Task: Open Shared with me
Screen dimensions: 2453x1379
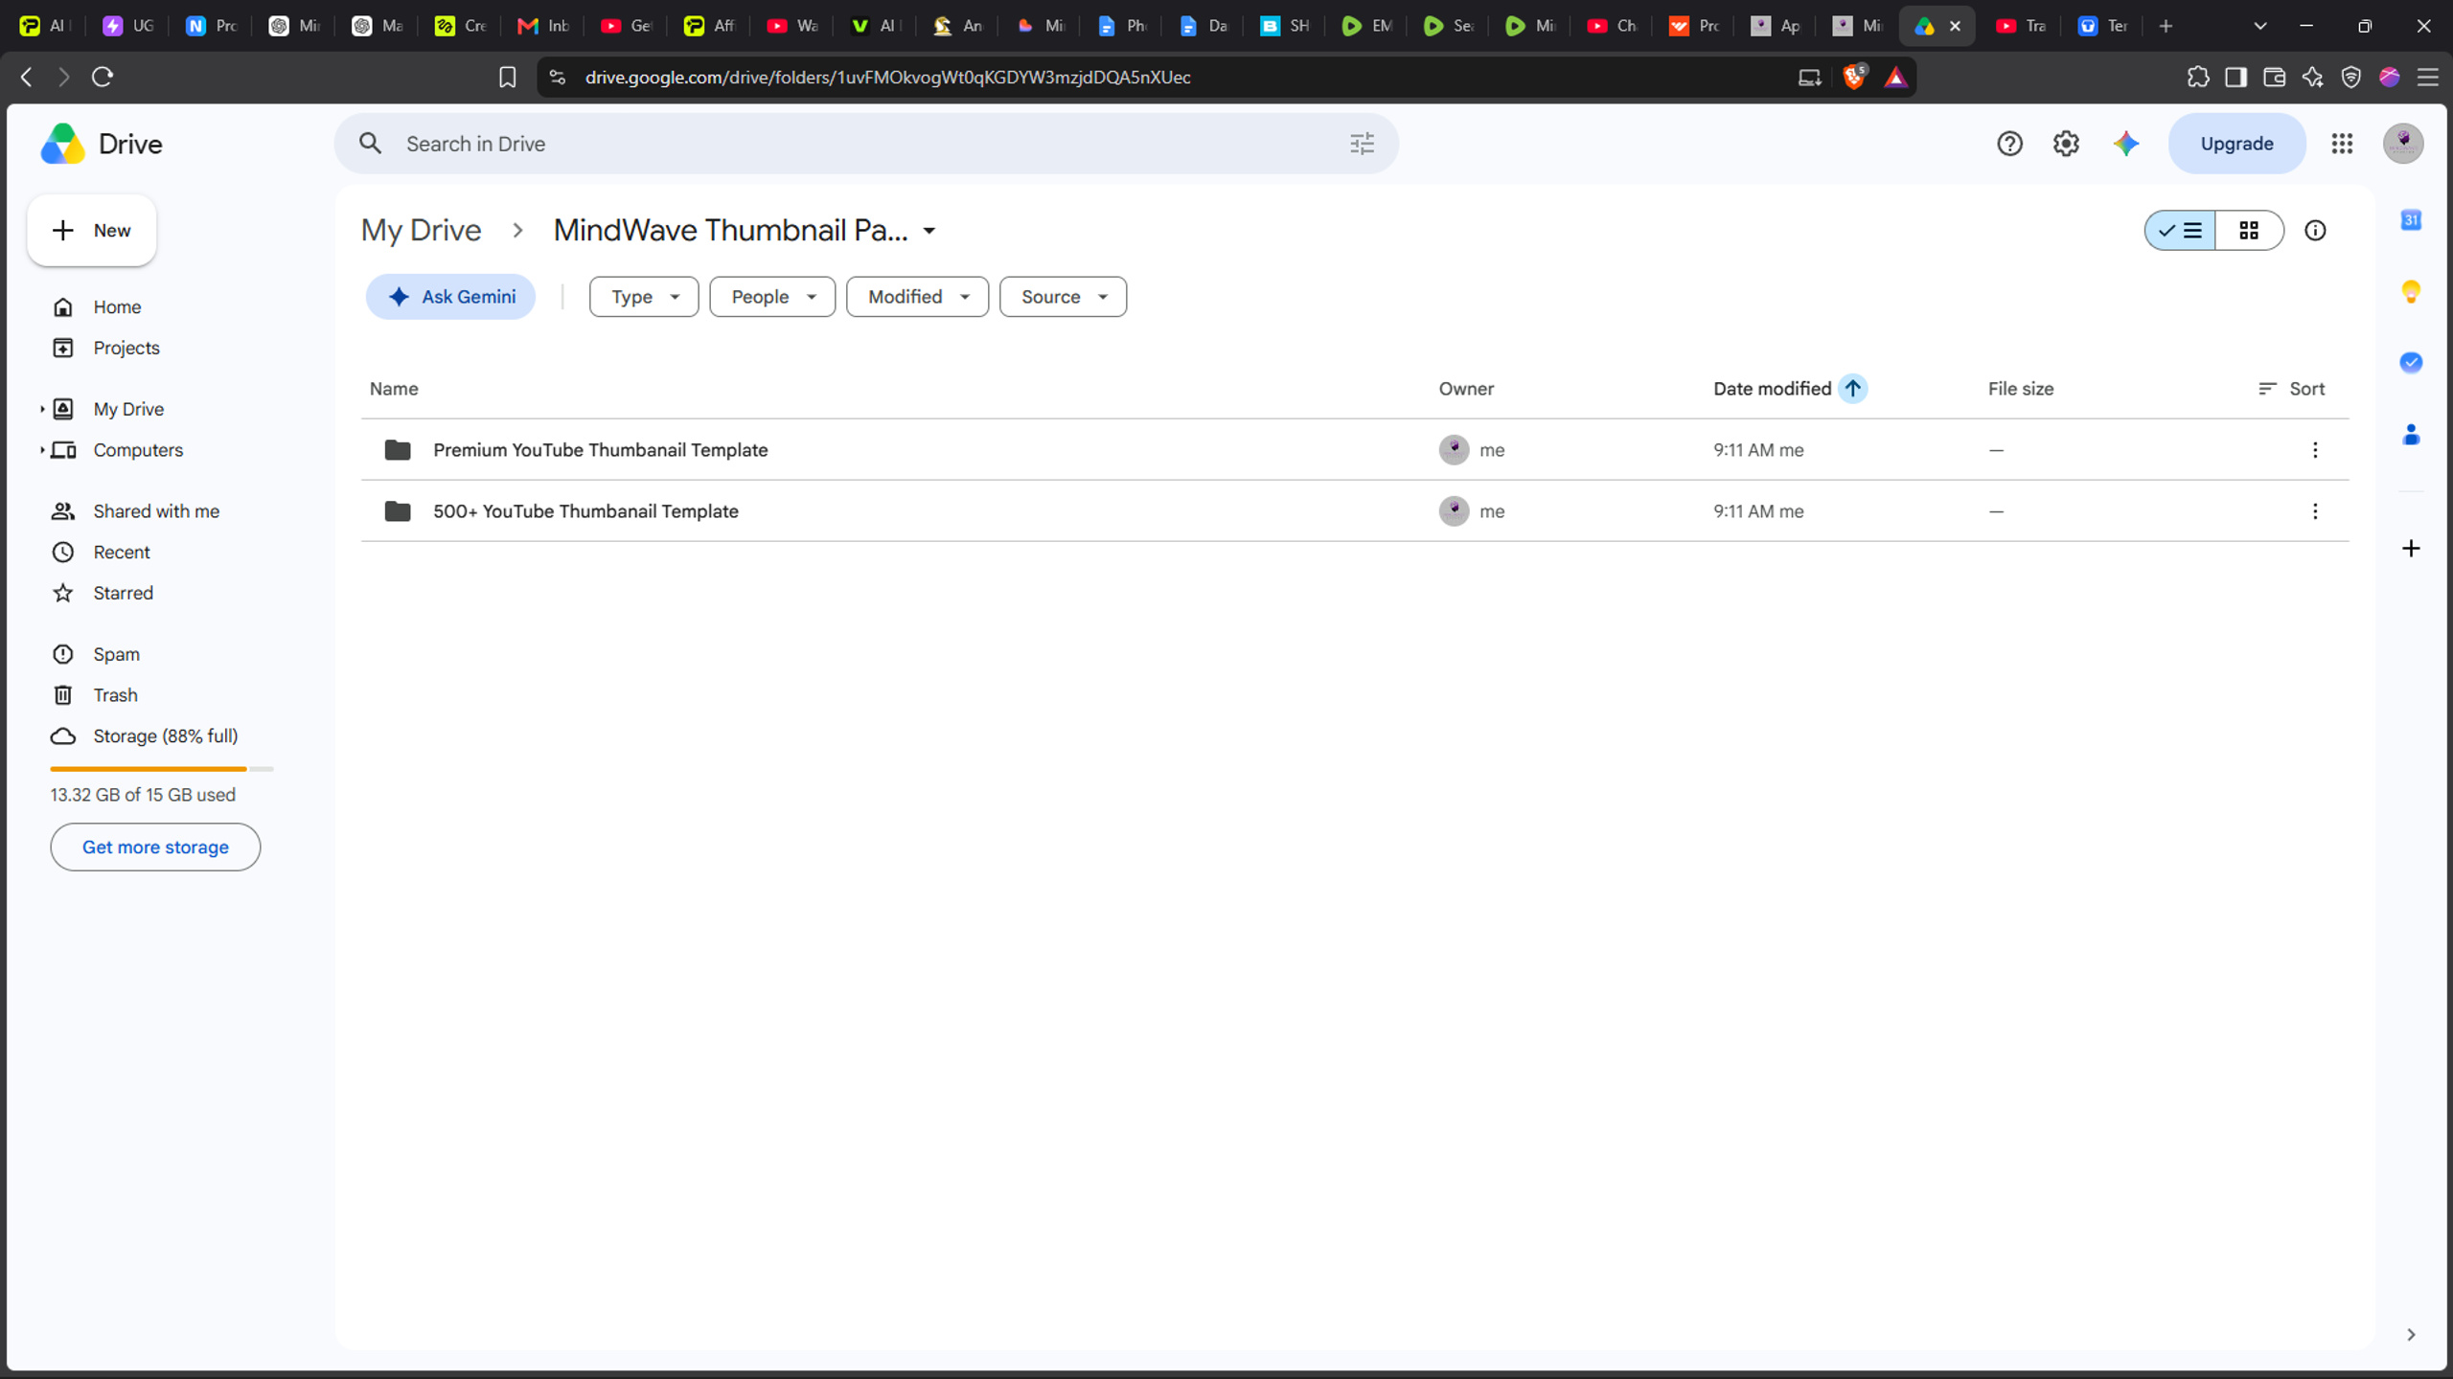Action: point(156,511)
